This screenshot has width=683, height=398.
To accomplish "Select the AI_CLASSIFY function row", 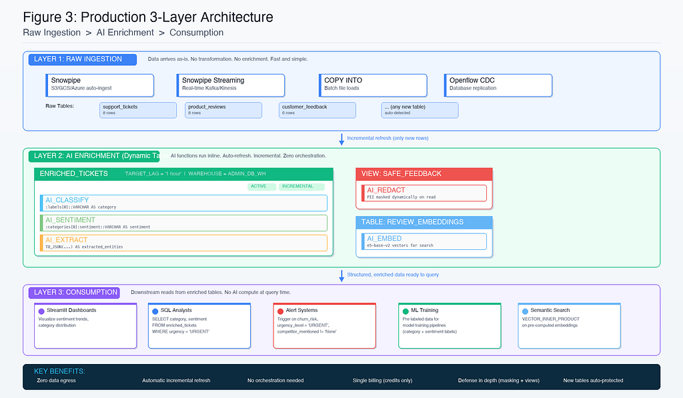I will tap(183, 203).
